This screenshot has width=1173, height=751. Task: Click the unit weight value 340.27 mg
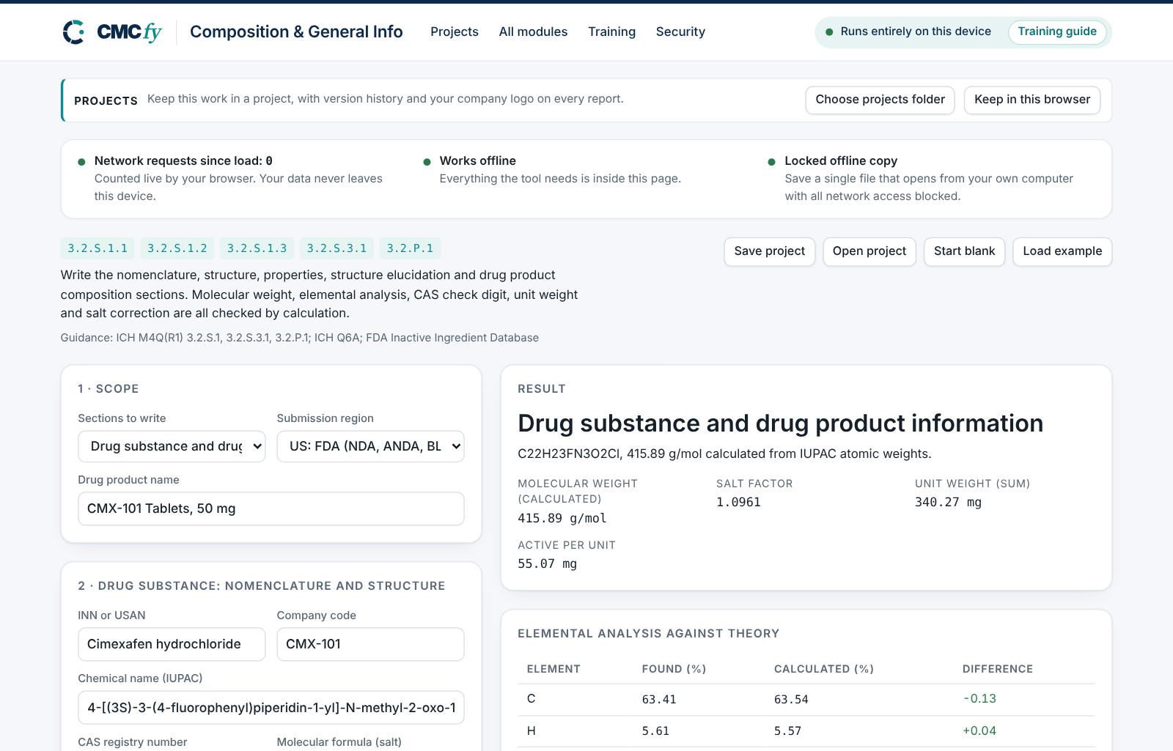tap(948, 502)
